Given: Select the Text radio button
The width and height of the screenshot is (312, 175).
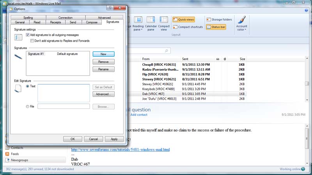Looking at the screenshot, I should click(27, 86).
